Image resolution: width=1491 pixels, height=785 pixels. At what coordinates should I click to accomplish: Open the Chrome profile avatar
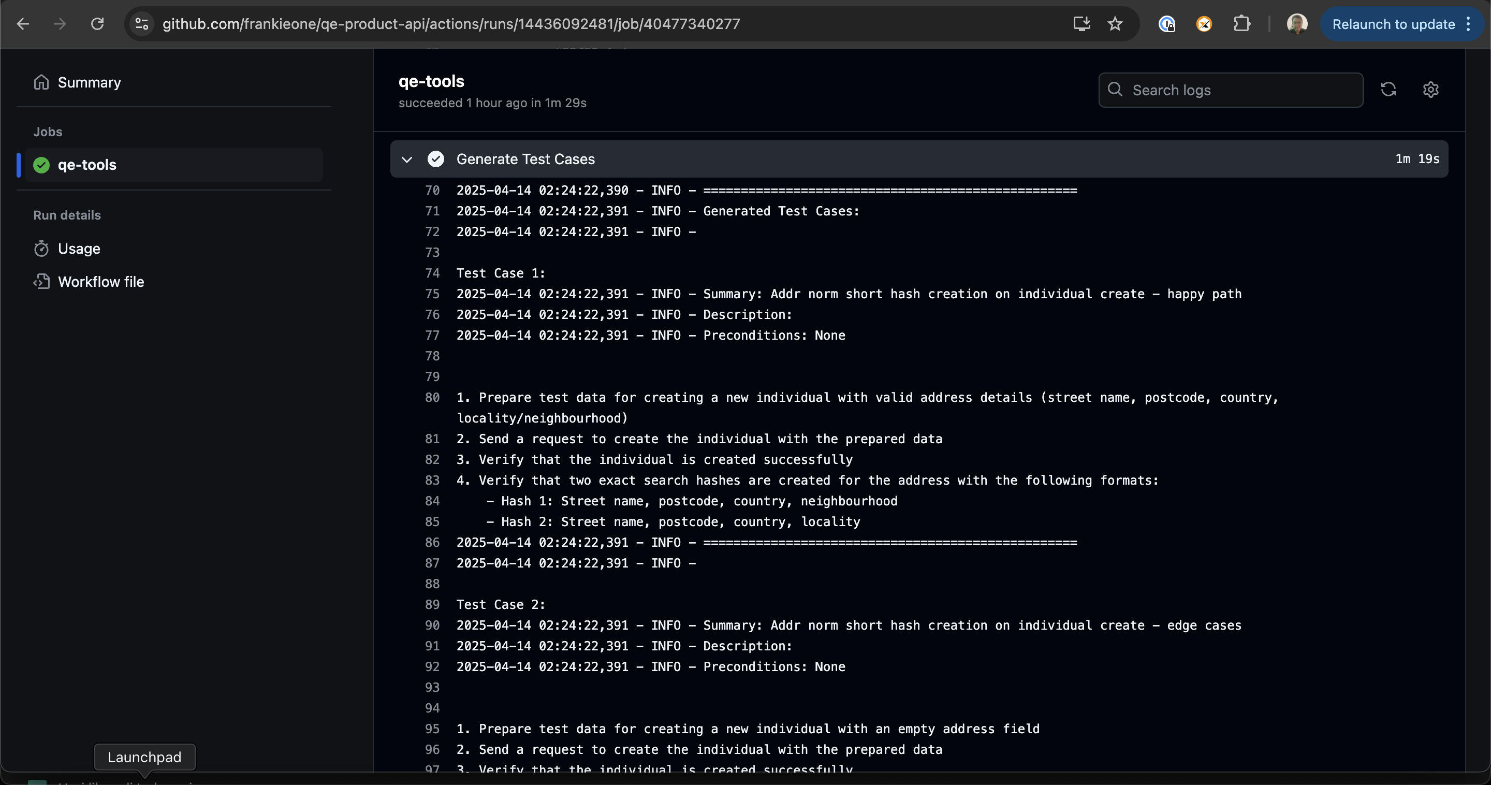[1296, 24]
